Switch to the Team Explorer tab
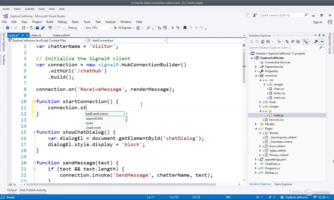The image size is (334, 200). (283, 184)
